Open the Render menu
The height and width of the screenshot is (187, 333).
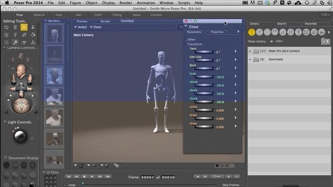pyautogui.click(x=126, y=3)
